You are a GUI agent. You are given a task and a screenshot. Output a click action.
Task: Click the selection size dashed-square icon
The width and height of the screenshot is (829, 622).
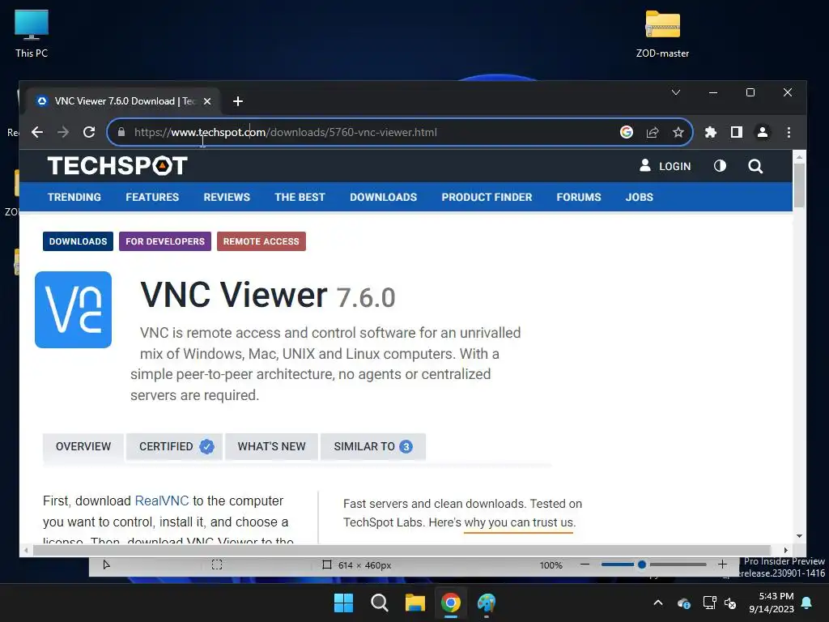pos(217,564)
